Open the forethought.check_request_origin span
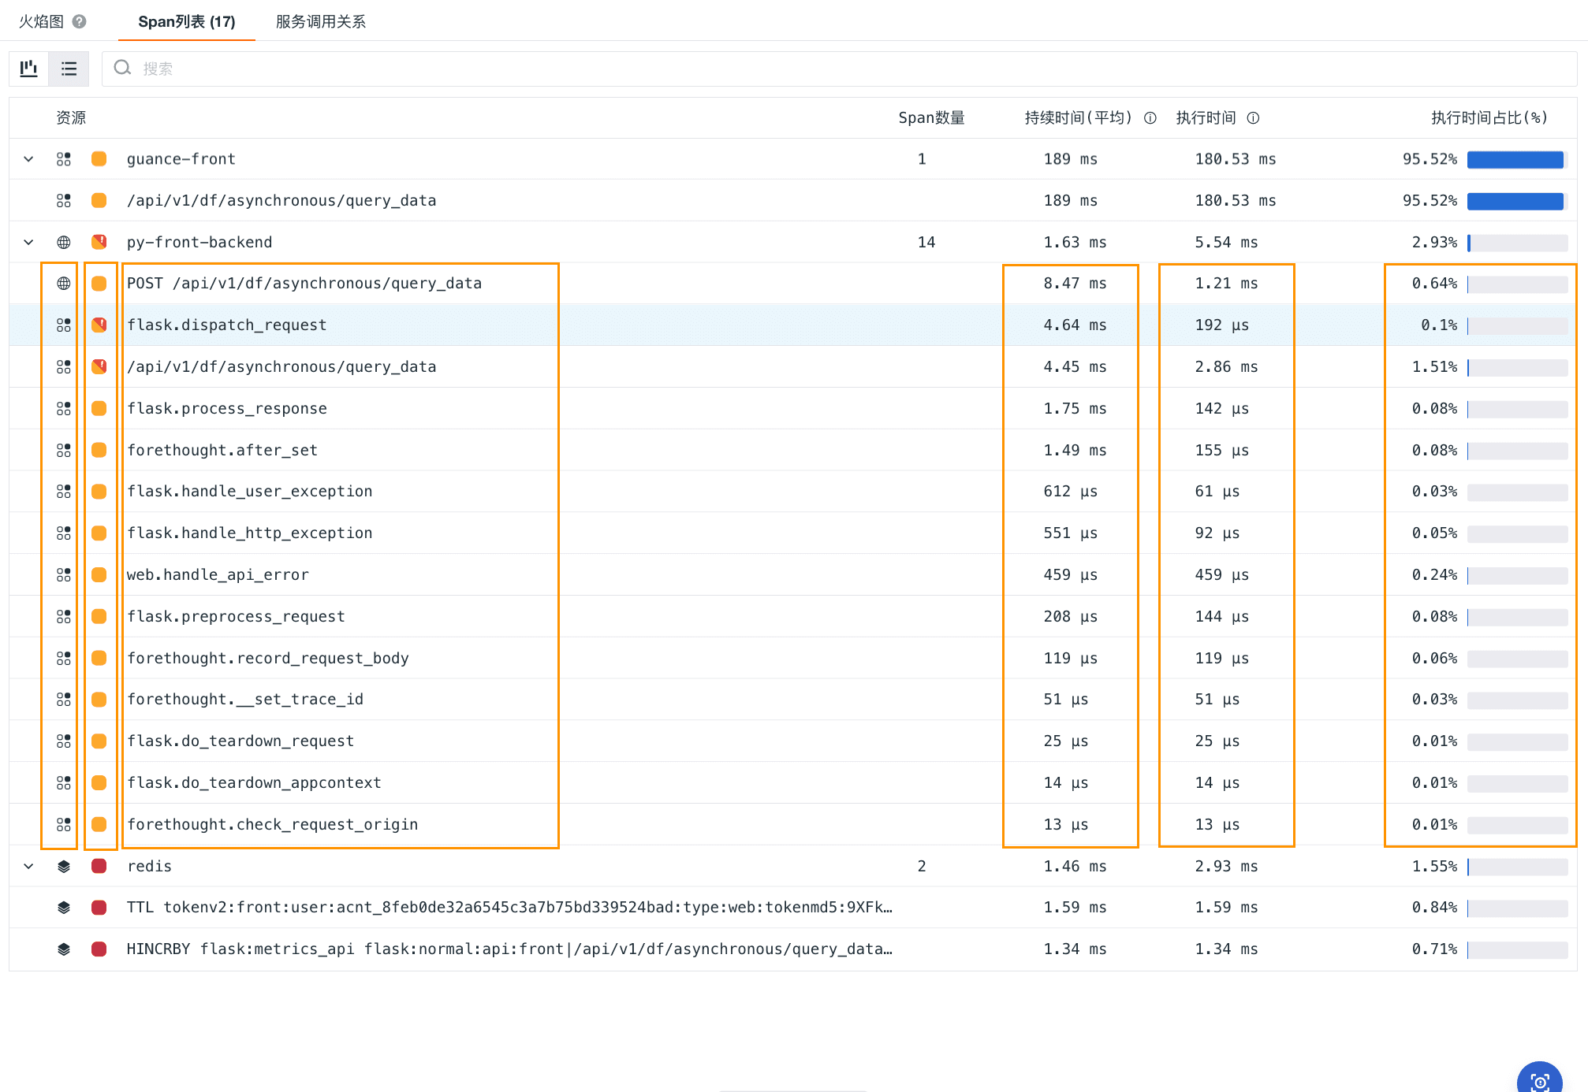Screen dimensions: 1588x1092 click(x=273, y=824)
